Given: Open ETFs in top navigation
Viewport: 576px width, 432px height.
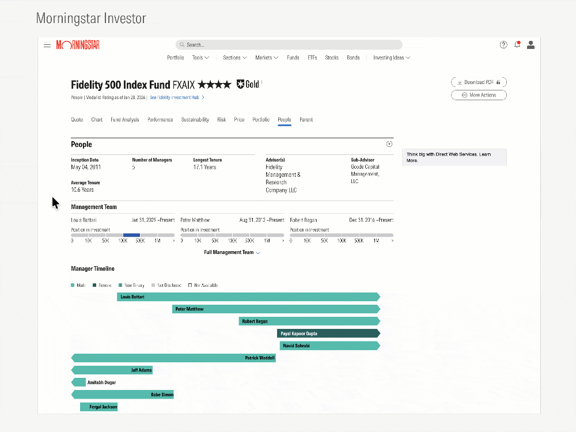Looking at the screenshot, I should click(x=312, y=58).
